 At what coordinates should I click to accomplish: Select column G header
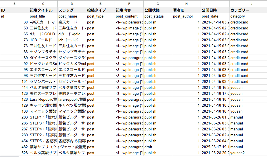point(158,4)
